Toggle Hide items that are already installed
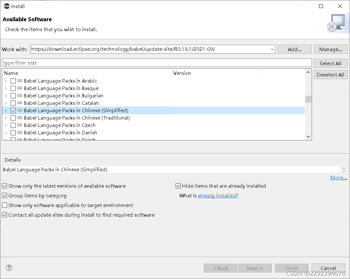Image resolution: width=350 pixels, height=279 pixels. [x=178, y=186]
